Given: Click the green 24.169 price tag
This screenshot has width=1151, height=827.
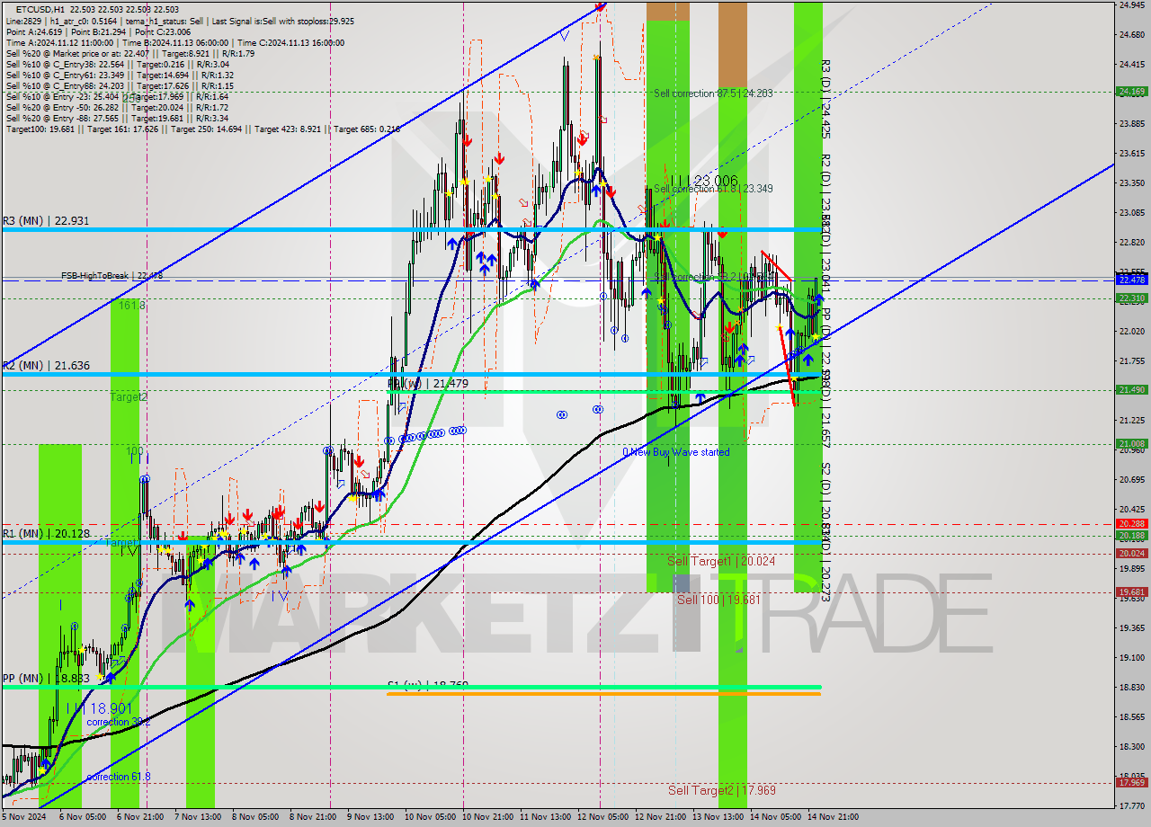Looking at the screenshot, I should (x=1131, y=91).
